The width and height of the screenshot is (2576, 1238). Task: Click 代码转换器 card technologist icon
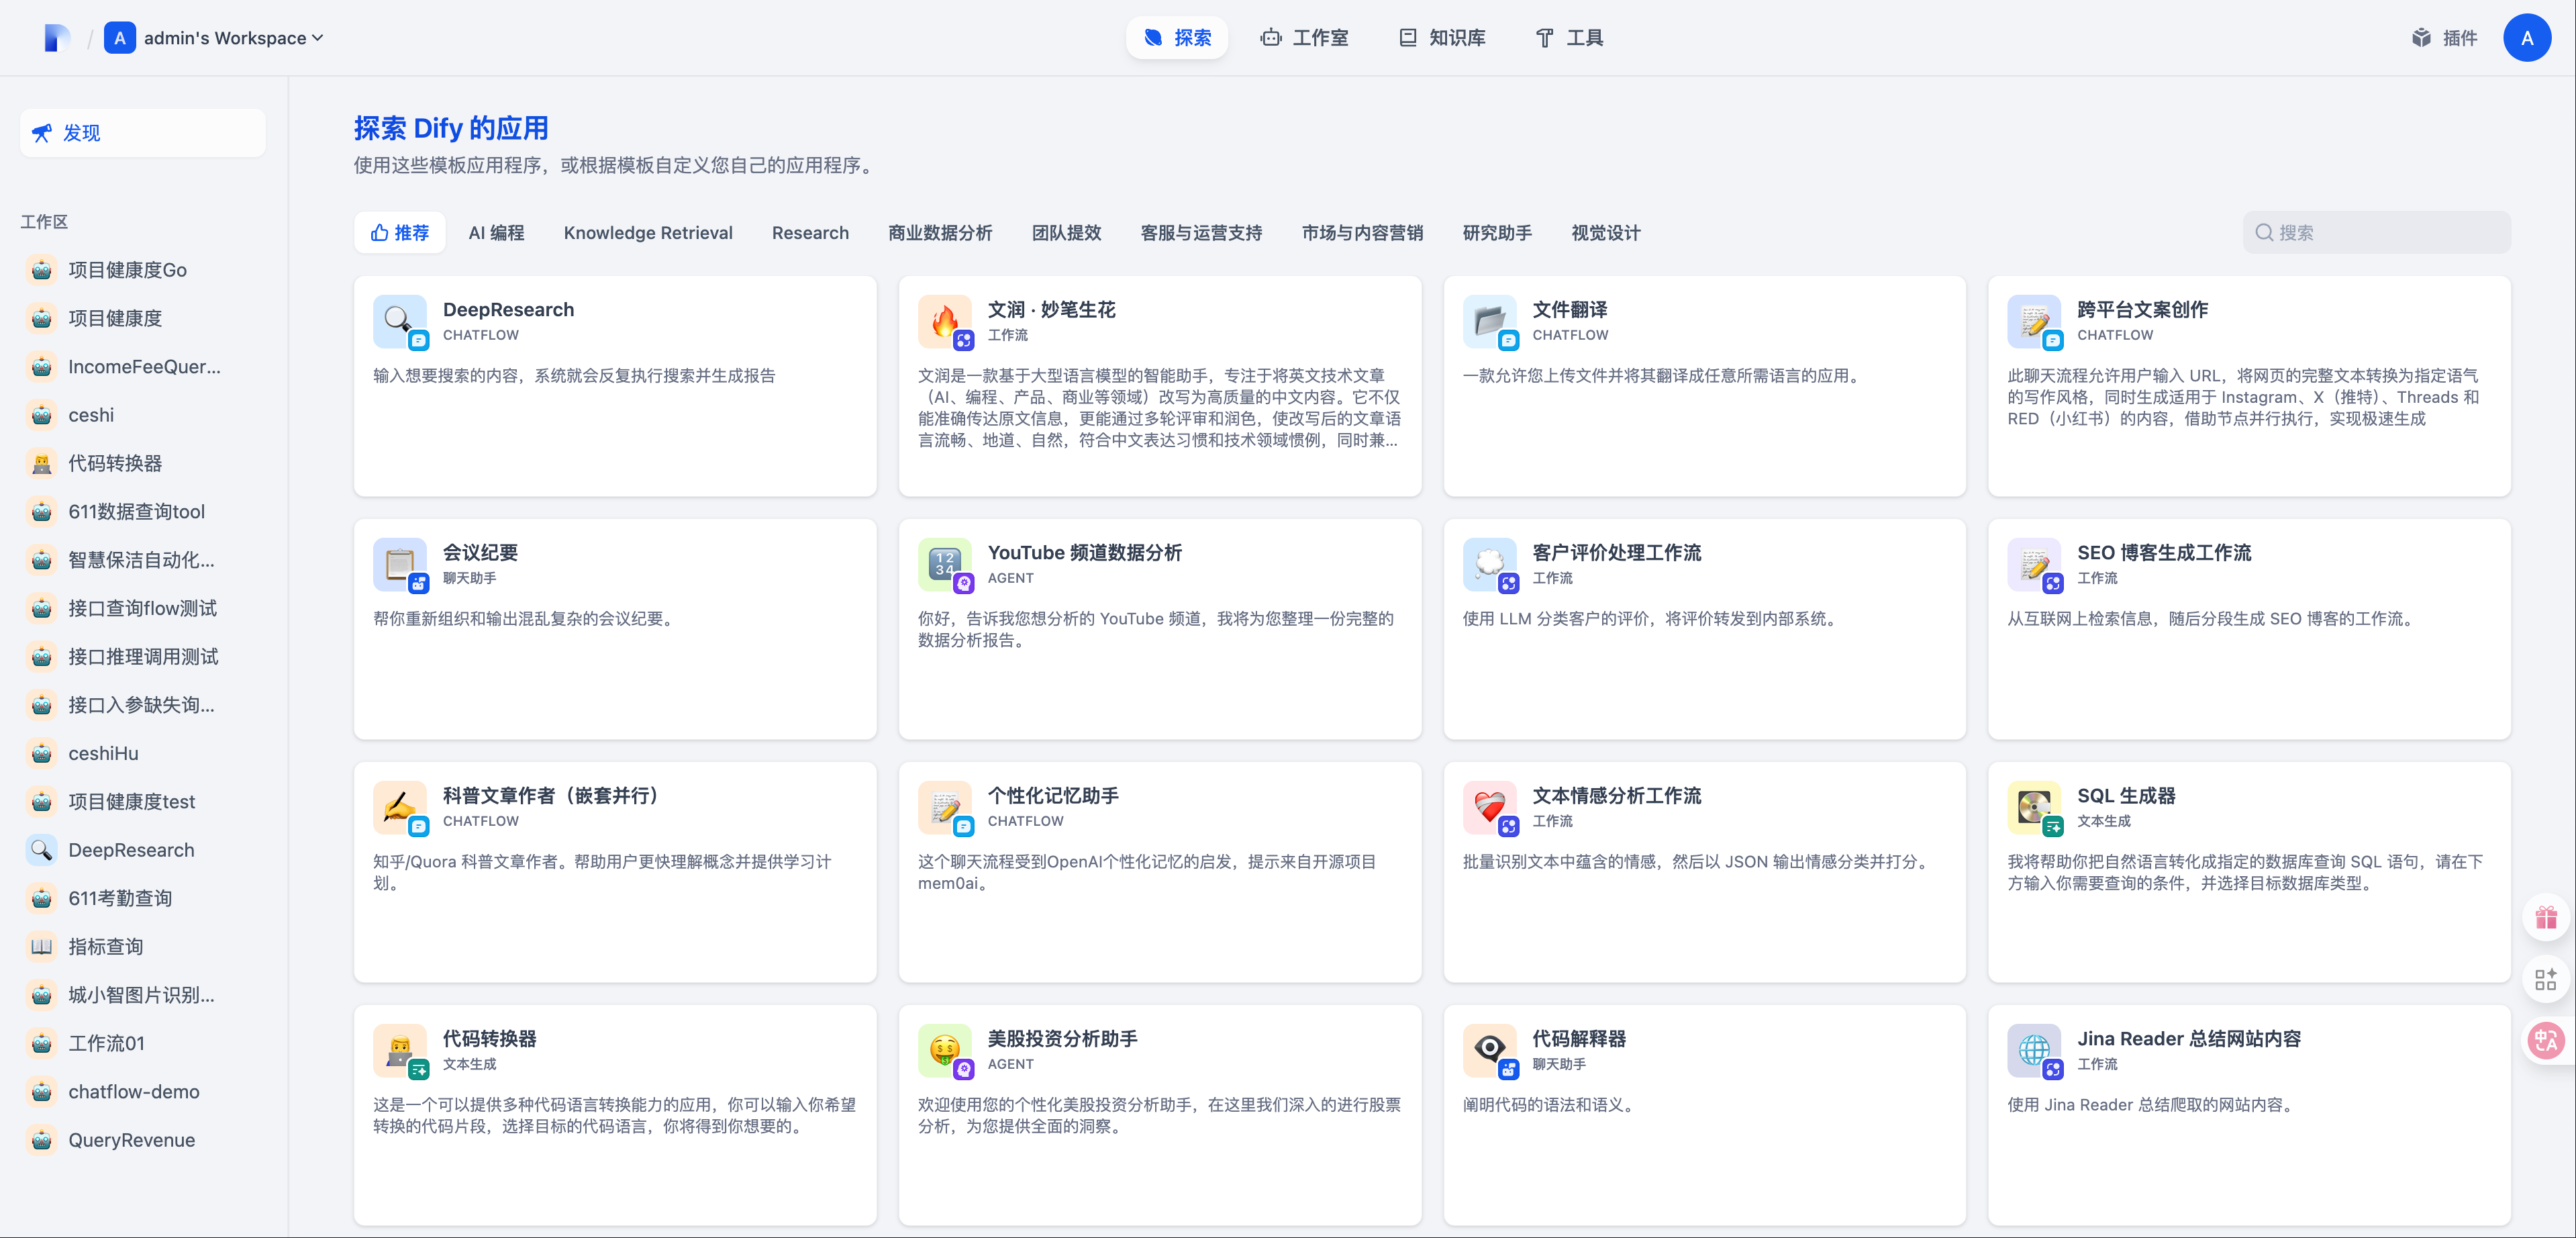(x=400, y=1050)
